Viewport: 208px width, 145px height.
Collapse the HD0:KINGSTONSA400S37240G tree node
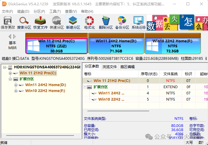pyautogui.click(x=5, y=67)
